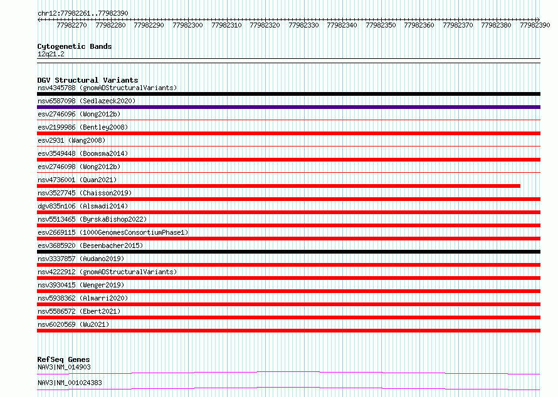
Task: Click the black bar under nsv4345788
Action: pyautogui.click(x=288, y=94)
